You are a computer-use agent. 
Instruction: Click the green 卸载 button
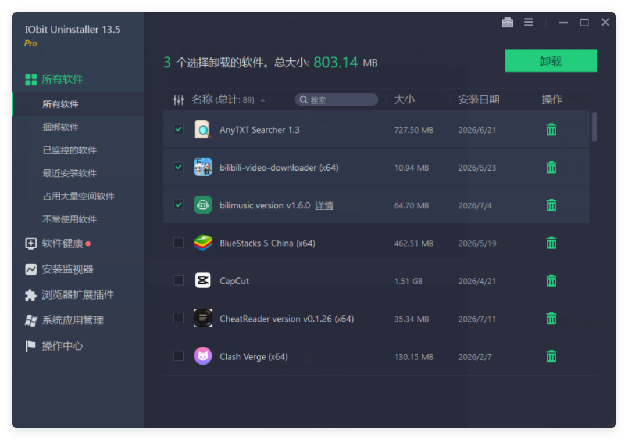click(551, 61)
